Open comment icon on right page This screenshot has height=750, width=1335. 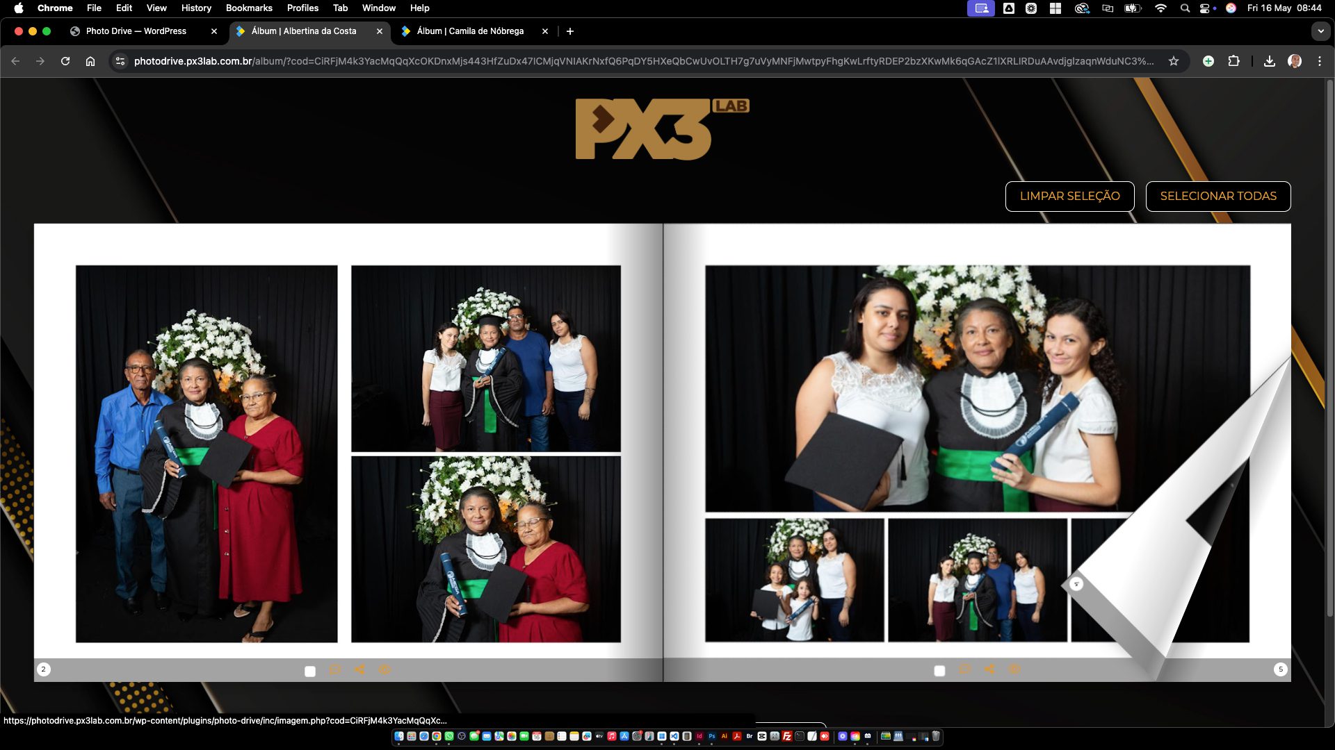point(964,669)
